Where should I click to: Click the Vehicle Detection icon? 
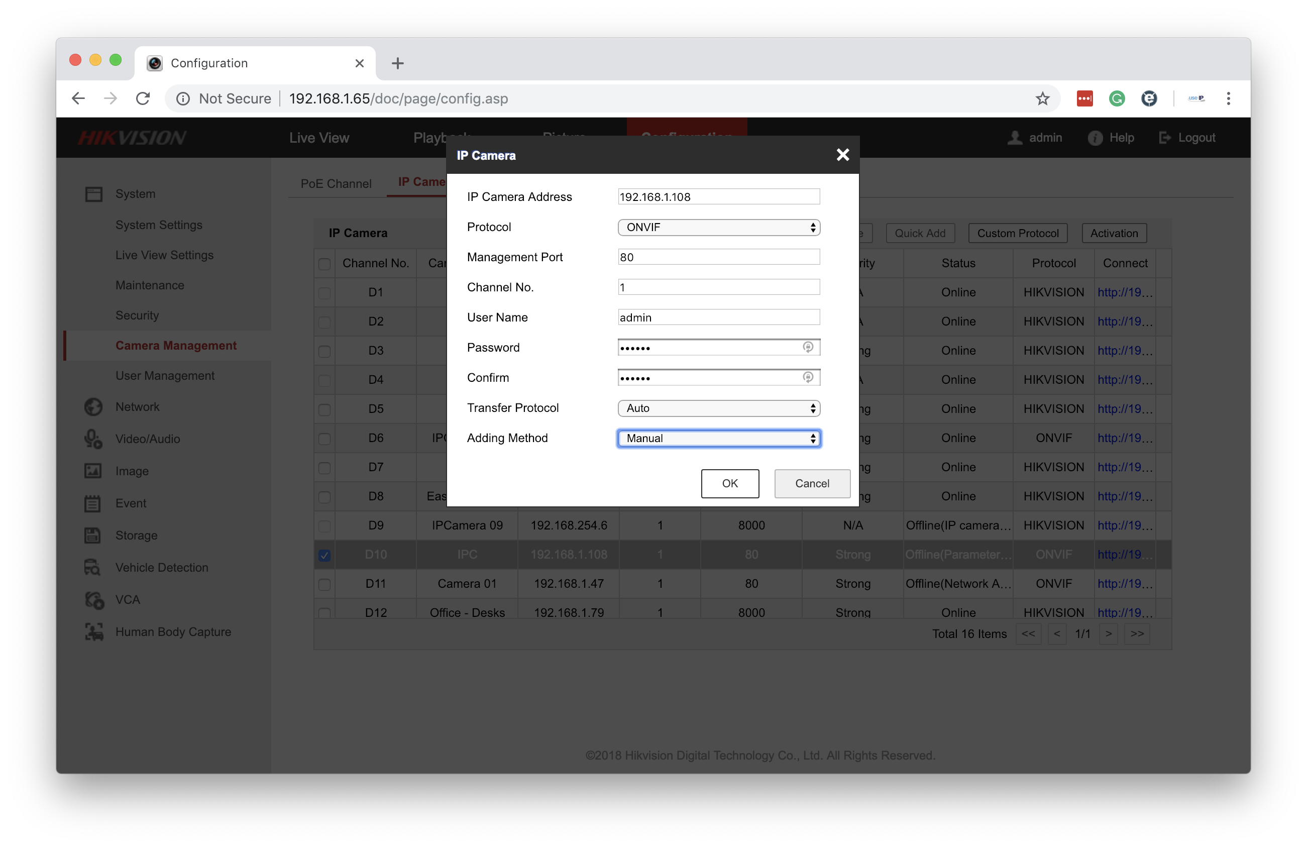pyautogui.click(x=93, y=567)
